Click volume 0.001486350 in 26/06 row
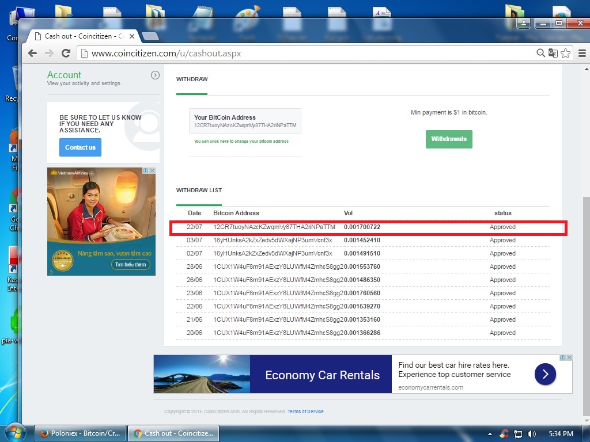This screenshot has height=442, width=590. (362, 280)
